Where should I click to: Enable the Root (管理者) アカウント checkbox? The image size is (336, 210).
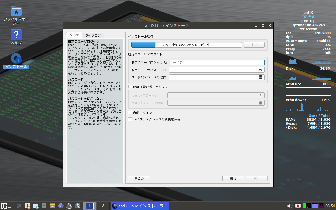(130, 87)
